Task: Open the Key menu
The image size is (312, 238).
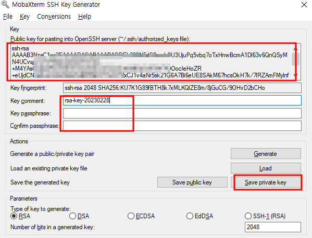Action: (24, 17)
